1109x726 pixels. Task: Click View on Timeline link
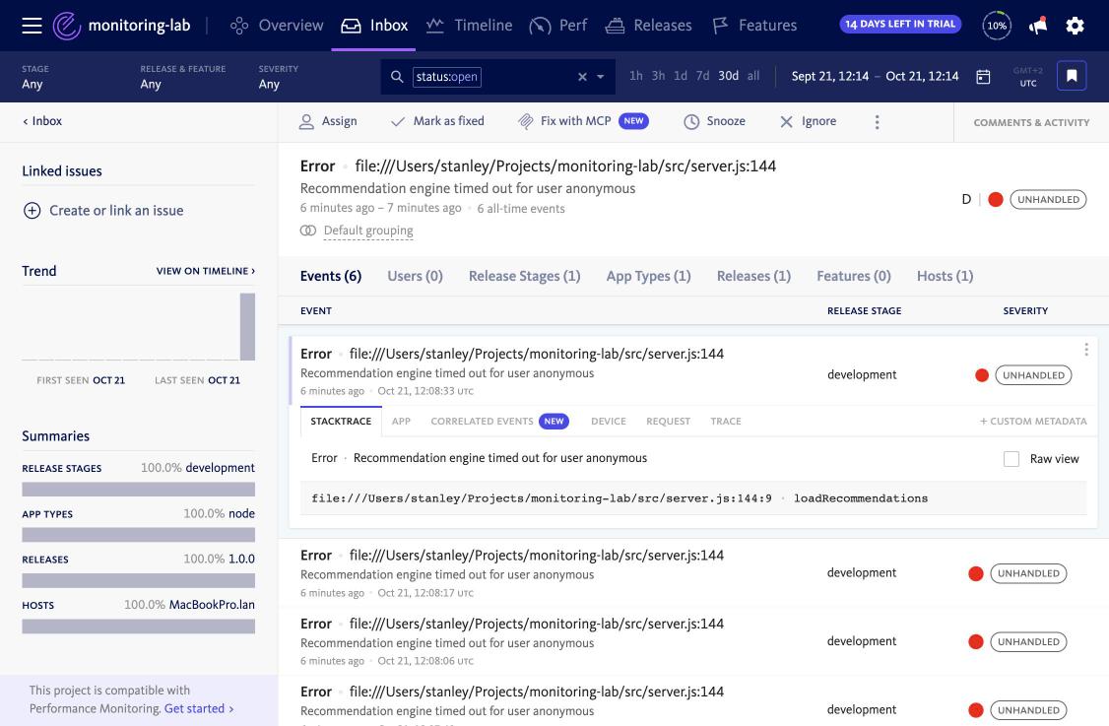click(206, 271)
